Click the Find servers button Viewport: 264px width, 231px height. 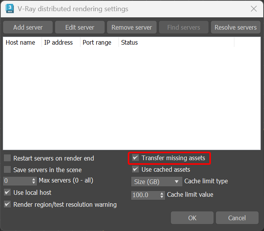184,27
